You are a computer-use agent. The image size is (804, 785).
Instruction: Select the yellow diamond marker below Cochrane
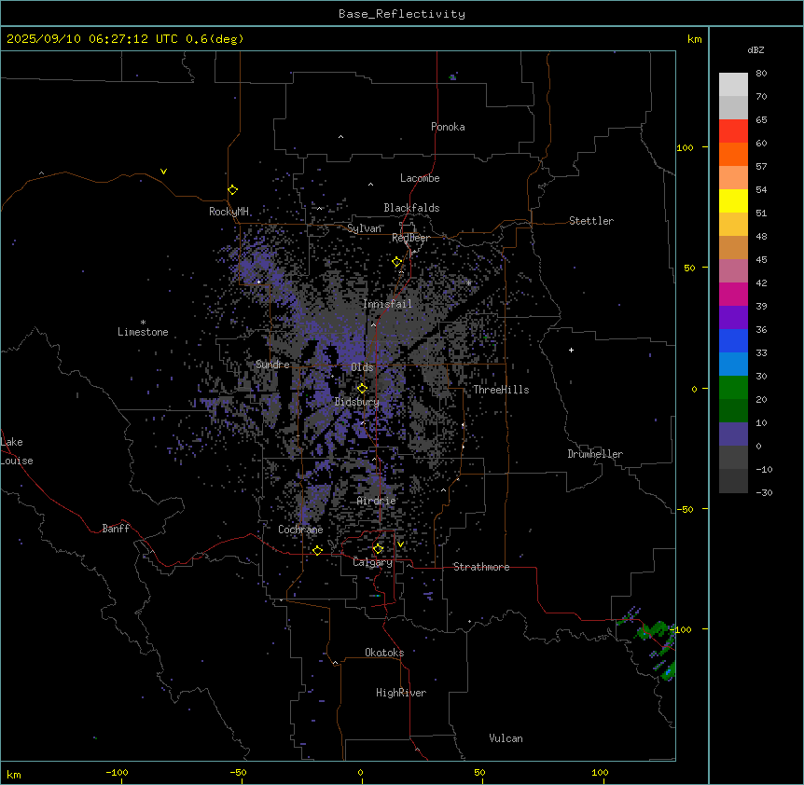click(x=317, y=550)
